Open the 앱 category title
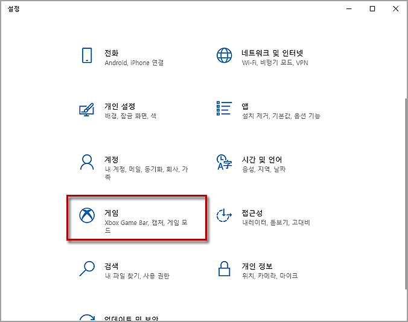 pyautogui.click(x=245, y=106)
